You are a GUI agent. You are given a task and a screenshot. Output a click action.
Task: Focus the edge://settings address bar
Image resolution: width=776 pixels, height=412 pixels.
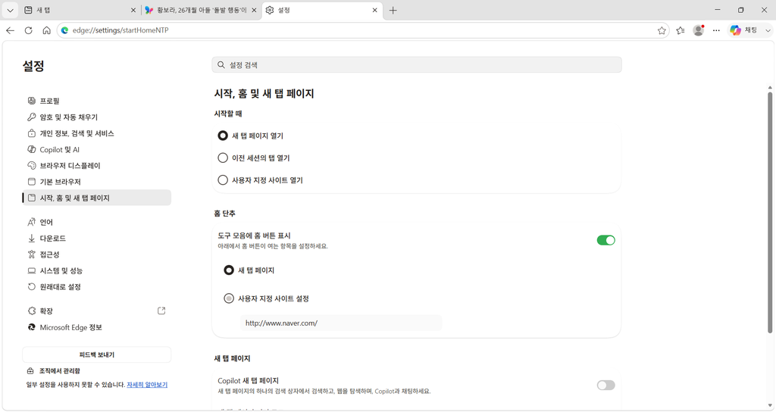pyautogui.click(x=364, y=30)
